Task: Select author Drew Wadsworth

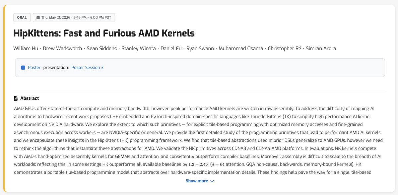Action: pos(62,48)
